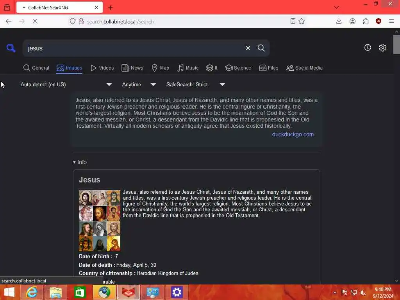Image resolution: width=400 pixels, height=300 pixels.
Task: Open the Windows Start button
Action: [x=9, y=292]
